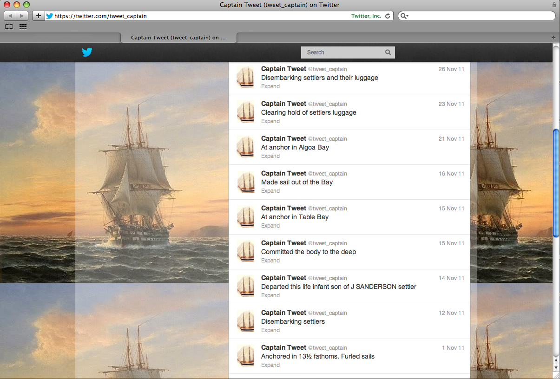This screenshot has width=560, height=379.
Task: Open the 26 Nov 11 tweet timestamp
Action: 451,69
